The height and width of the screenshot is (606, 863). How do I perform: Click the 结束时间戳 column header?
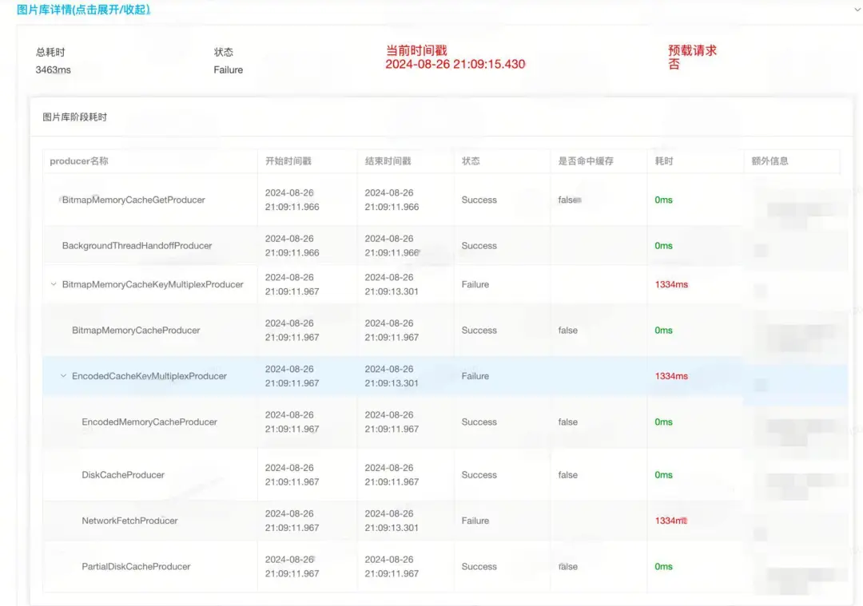pos(388,161)
